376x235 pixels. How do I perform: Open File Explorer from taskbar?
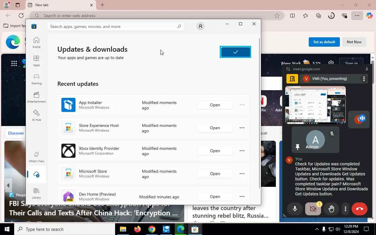click(x=123, y=229)
